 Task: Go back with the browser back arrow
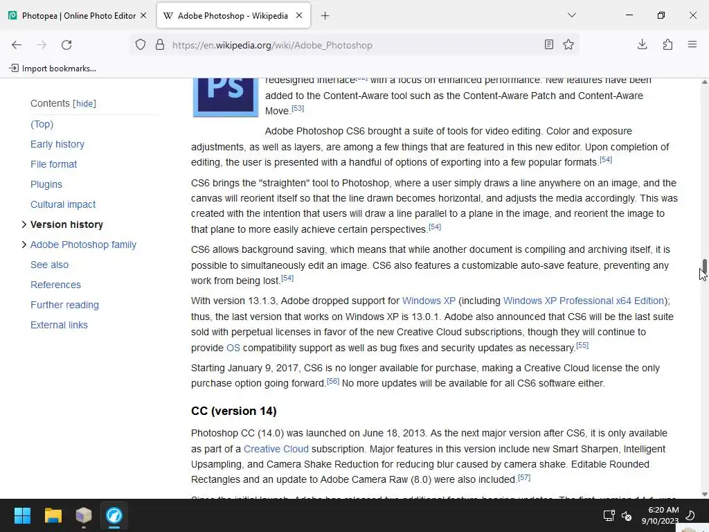pyautogui.click(x=17, y=45)
